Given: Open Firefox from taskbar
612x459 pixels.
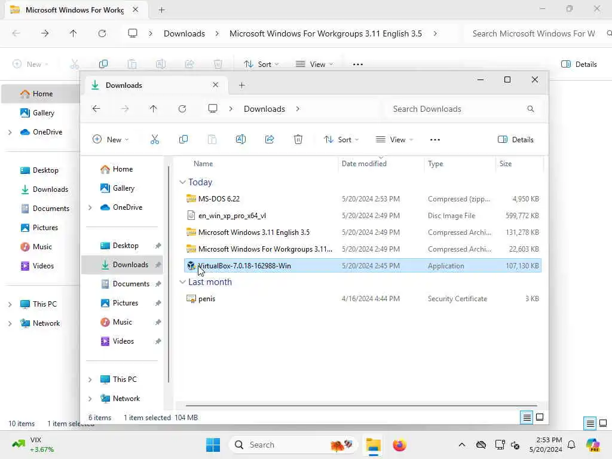Looking at the screenshot, I should (399, 445).
